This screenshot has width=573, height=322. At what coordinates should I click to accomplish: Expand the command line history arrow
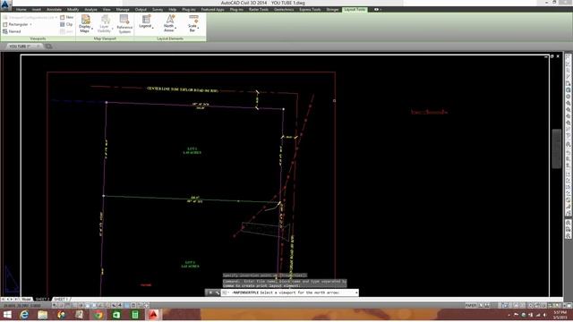point(356,292)
